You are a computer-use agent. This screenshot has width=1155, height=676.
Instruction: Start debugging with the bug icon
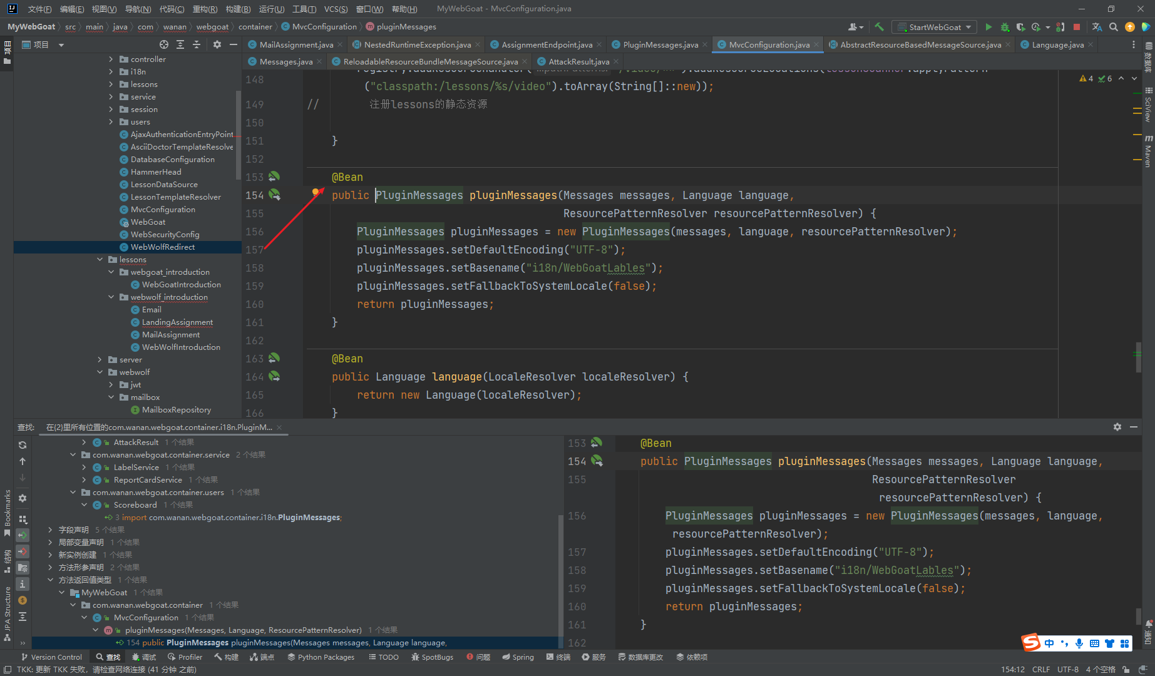[x=1005, y=27]
